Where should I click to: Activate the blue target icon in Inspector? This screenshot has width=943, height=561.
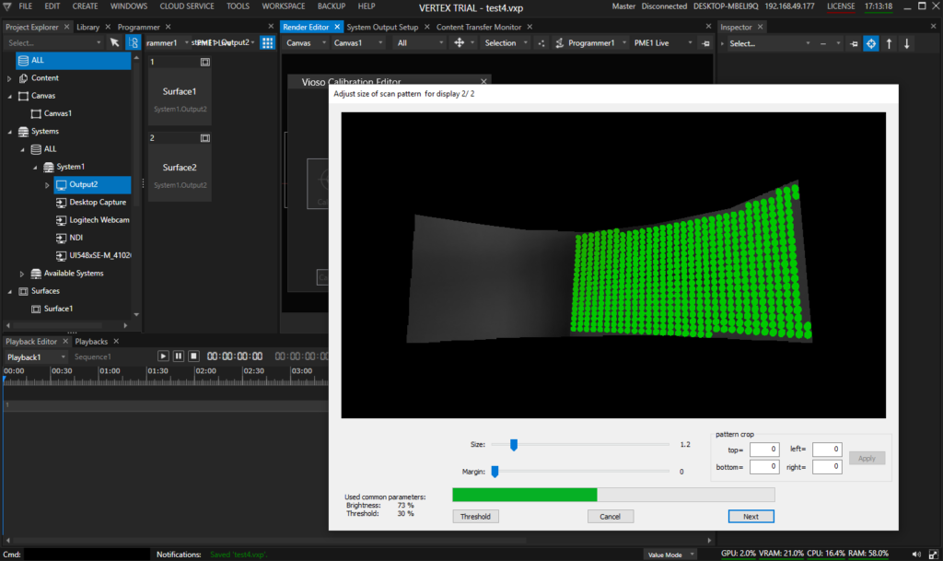pos(870,43)
